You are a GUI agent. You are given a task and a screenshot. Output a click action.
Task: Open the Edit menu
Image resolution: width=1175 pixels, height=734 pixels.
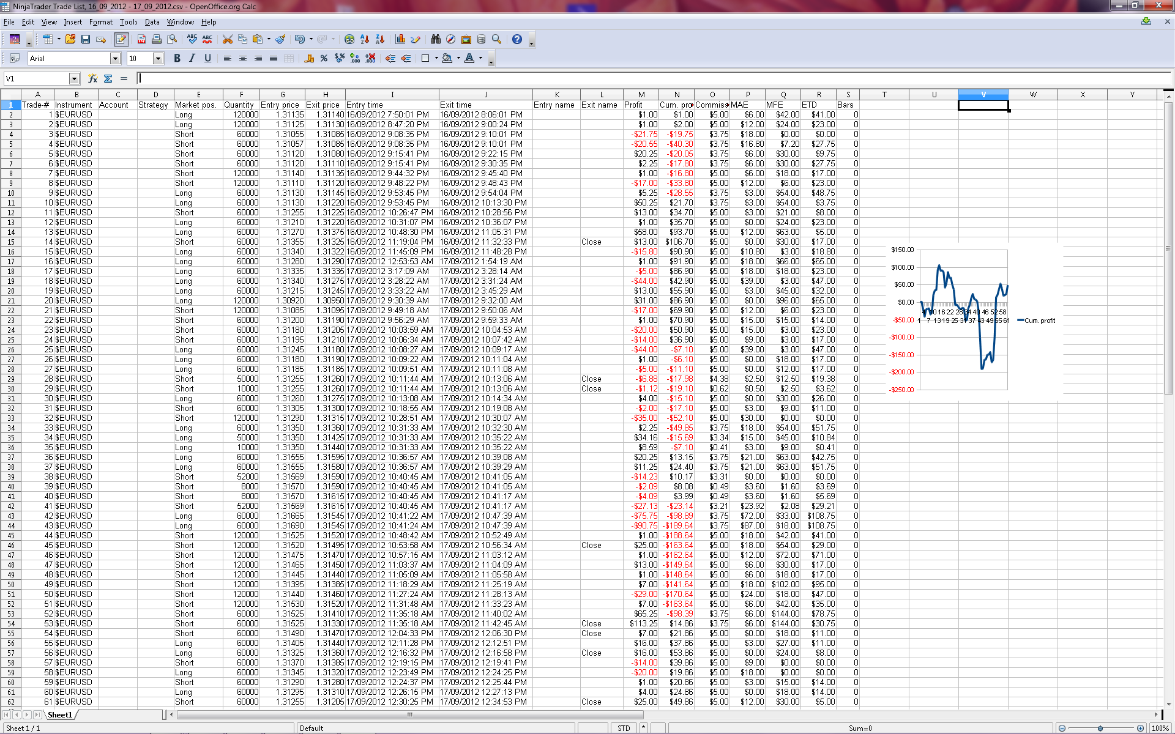click(28, 22)
